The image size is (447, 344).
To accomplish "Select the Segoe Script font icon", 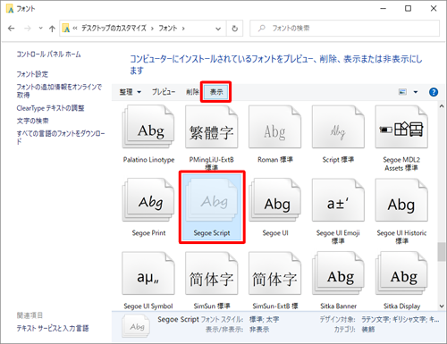I will (212, 200).
